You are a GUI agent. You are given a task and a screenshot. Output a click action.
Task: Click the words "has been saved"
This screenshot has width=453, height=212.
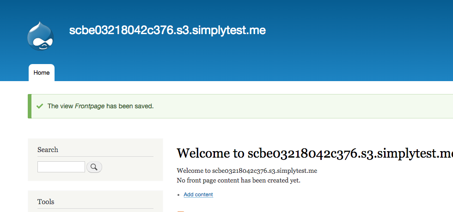tap(130, 106)
